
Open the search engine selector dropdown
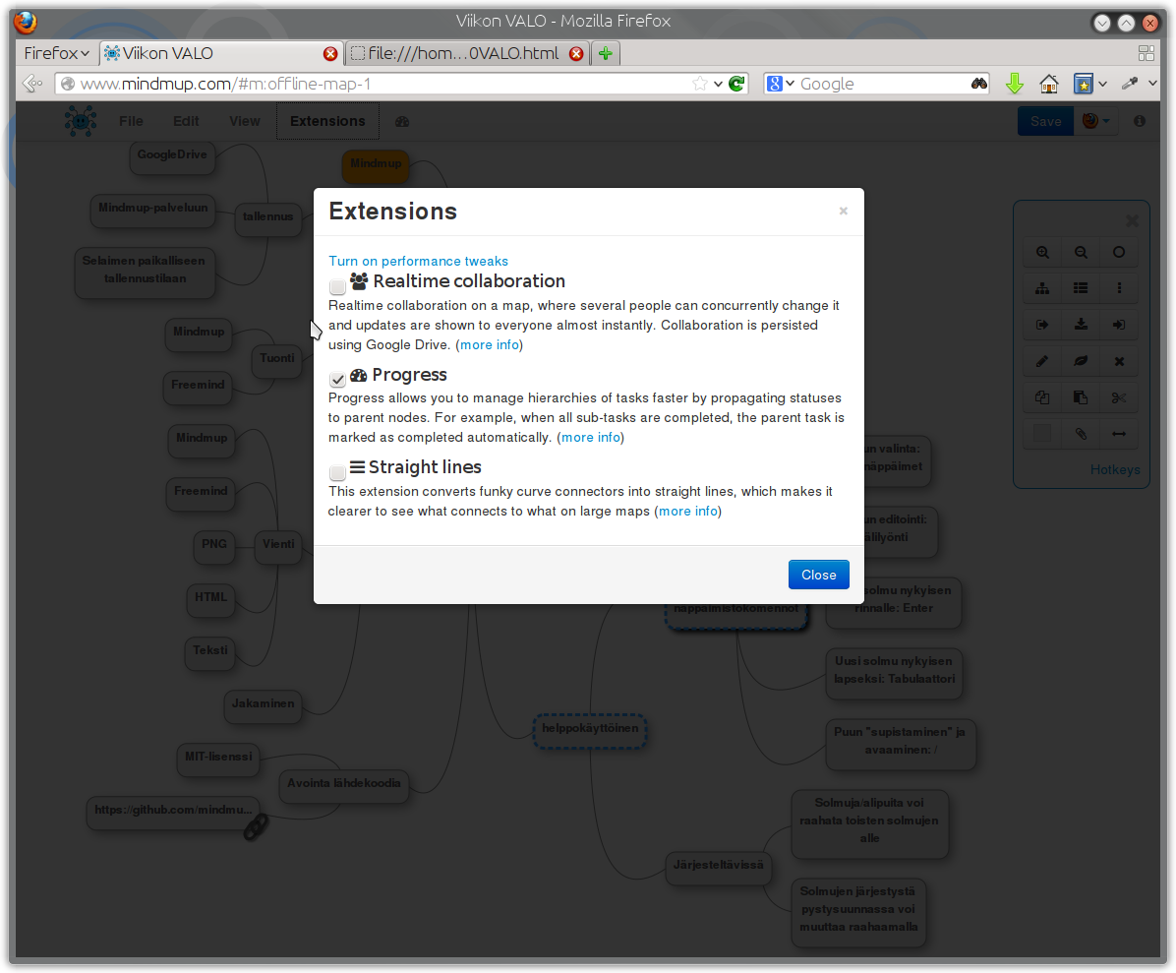pyautogui.click(x=780, y=84)
